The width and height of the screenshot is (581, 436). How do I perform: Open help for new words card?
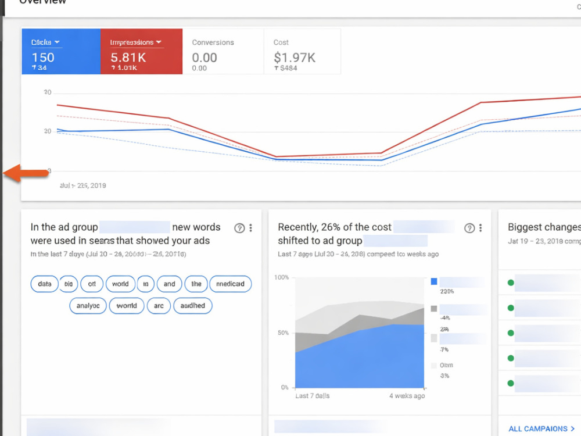pyautogui.click(x=239, y=228)
